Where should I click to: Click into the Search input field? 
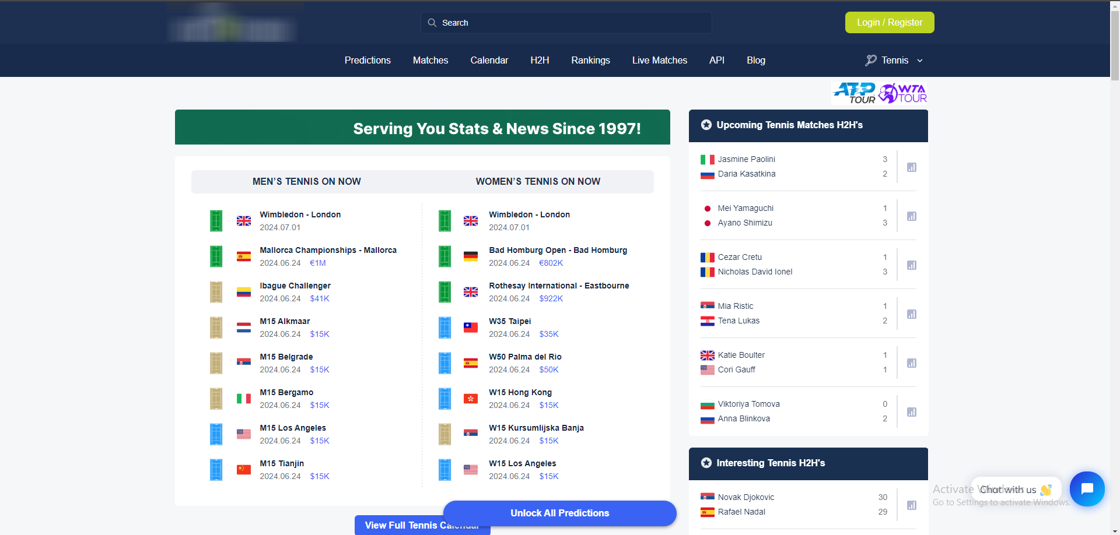(566, 23)
